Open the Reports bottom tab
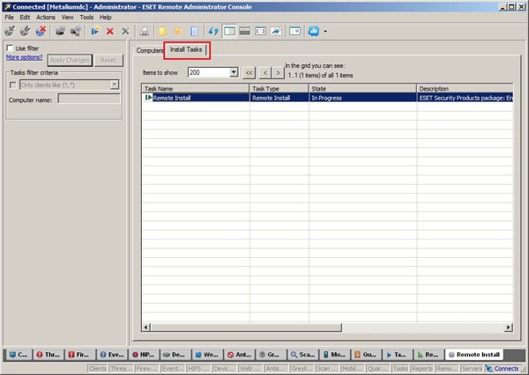529x375 pixels. [428, 355]
